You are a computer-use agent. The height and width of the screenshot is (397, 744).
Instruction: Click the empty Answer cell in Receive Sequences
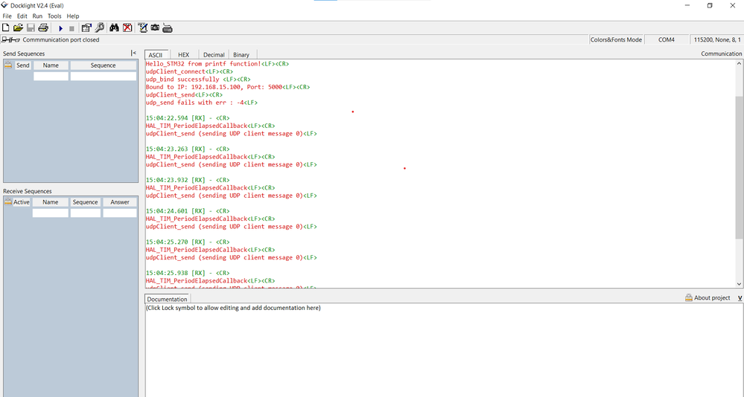(120, 213)
